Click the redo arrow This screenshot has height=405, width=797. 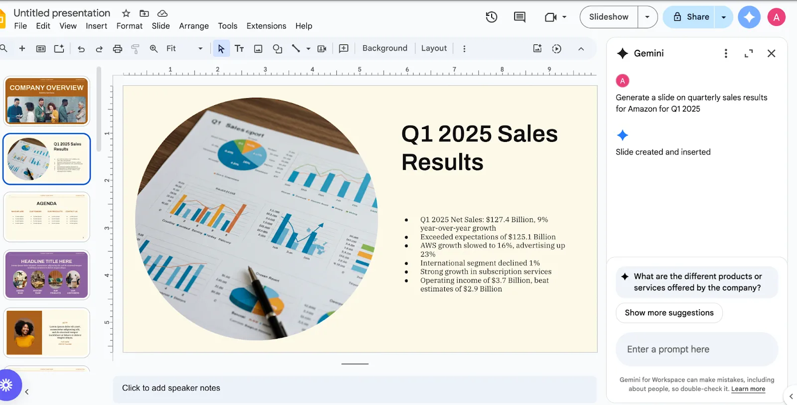tap(99, 49)
